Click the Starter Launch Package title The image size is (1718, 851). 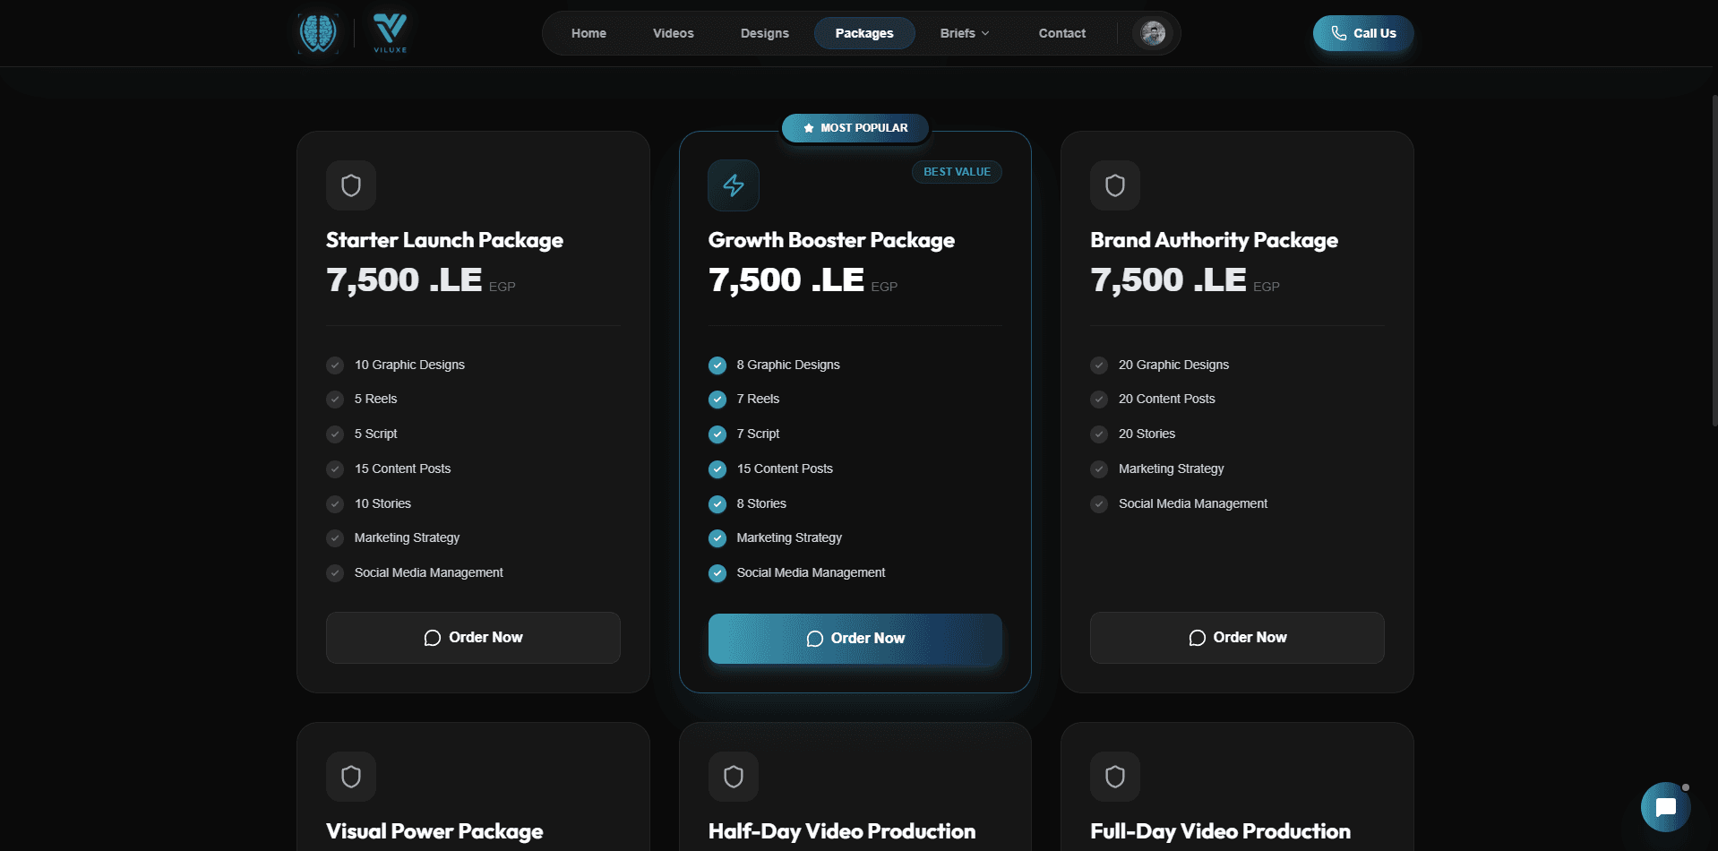pyautogui.click(x=444, y=240)
